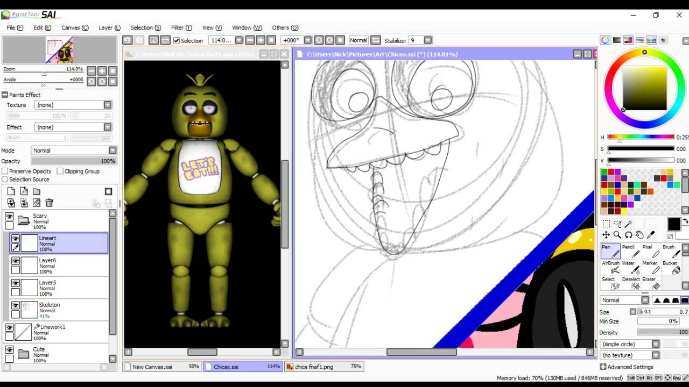The height and width of the screenshot is (387, 689).
Task: Open the Stabilizer value dropdown
Action: [428, 40]
